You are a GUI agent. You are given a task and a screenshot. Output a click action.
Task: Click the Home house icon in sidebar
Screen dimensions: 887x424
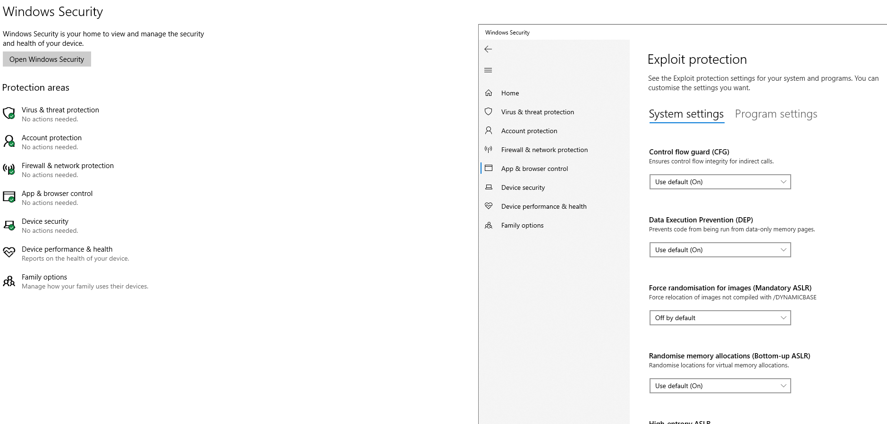click(x=489, y=93)
